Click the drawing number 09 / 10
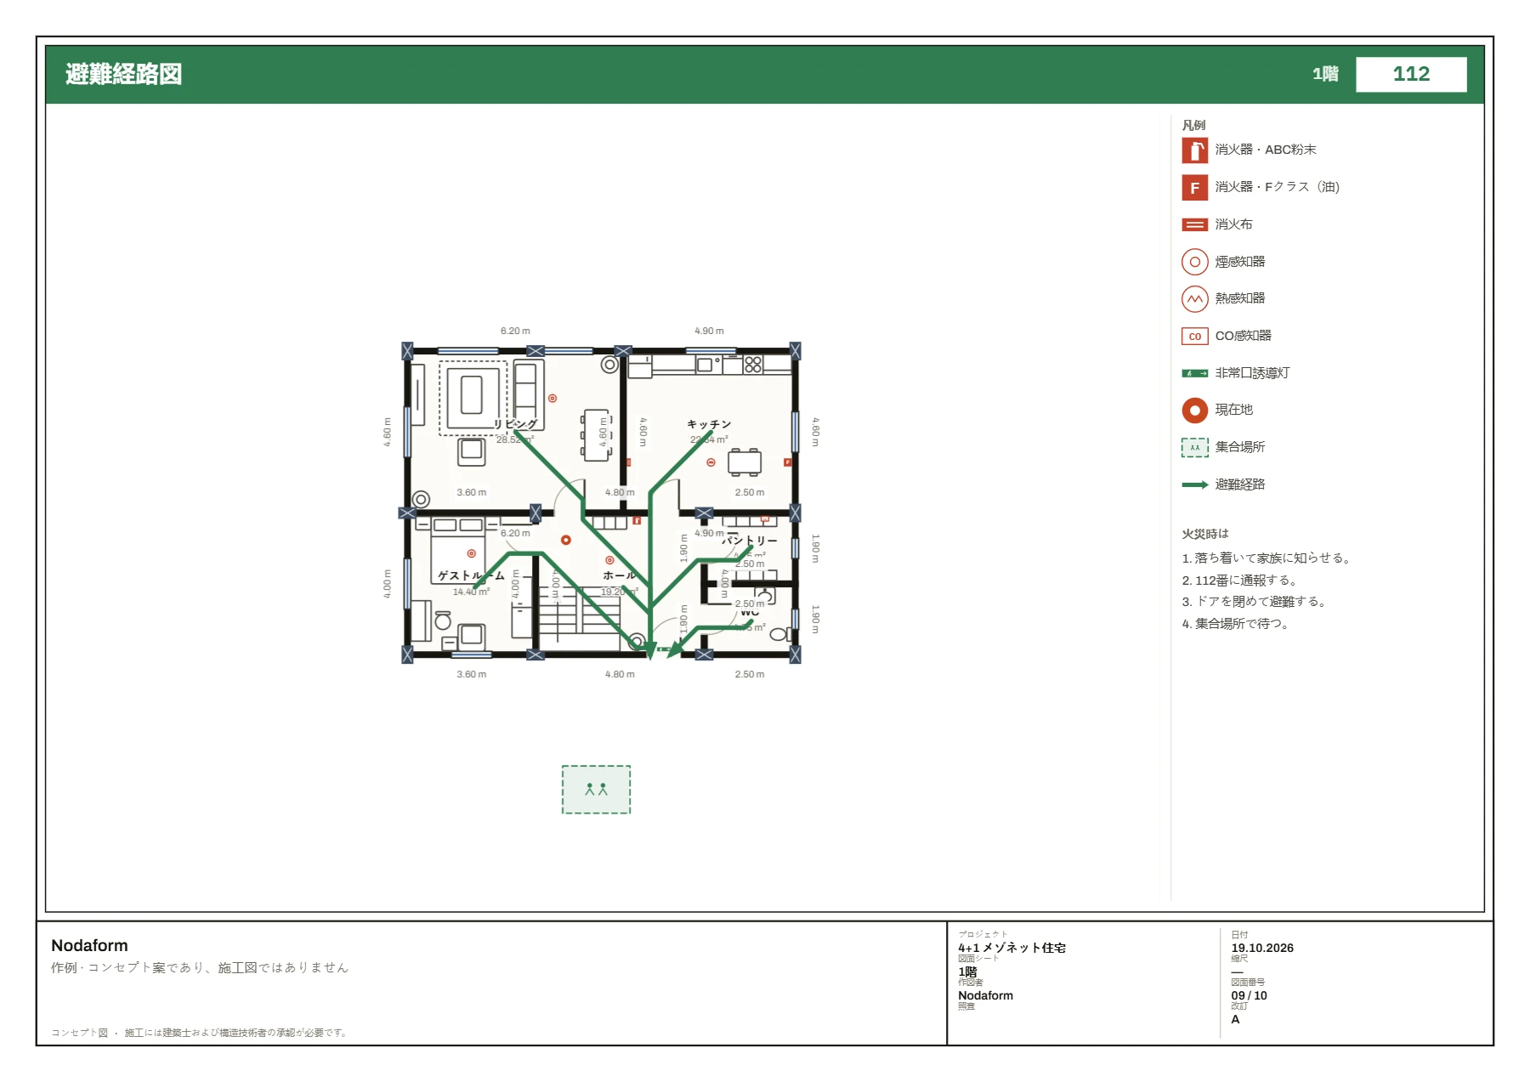This screenshot has height=1082, width=1530. [1249, 995]
